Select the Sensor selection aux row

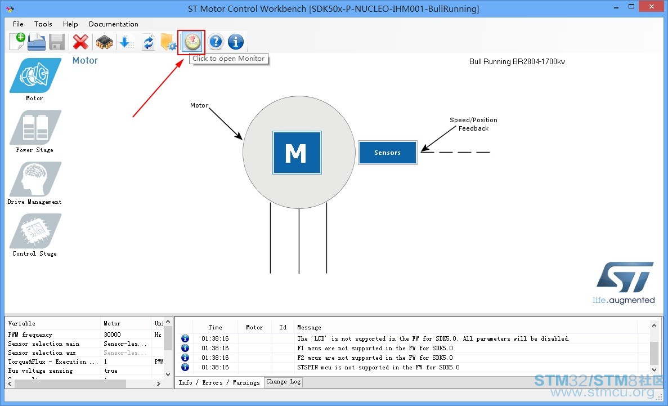coord(85,353)
